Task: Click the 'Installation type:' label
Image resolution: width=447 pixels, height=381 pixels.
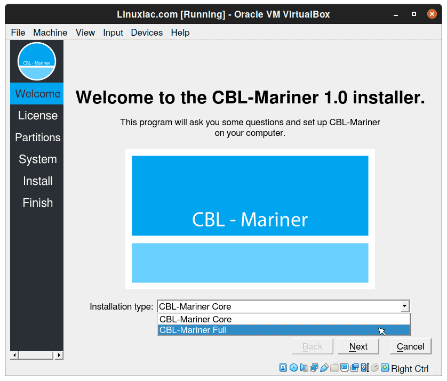Action: (122, 306)
